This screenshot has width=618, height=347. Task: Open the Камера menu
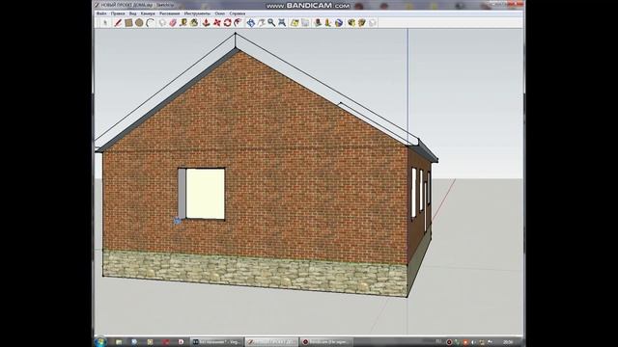[148, 13]
